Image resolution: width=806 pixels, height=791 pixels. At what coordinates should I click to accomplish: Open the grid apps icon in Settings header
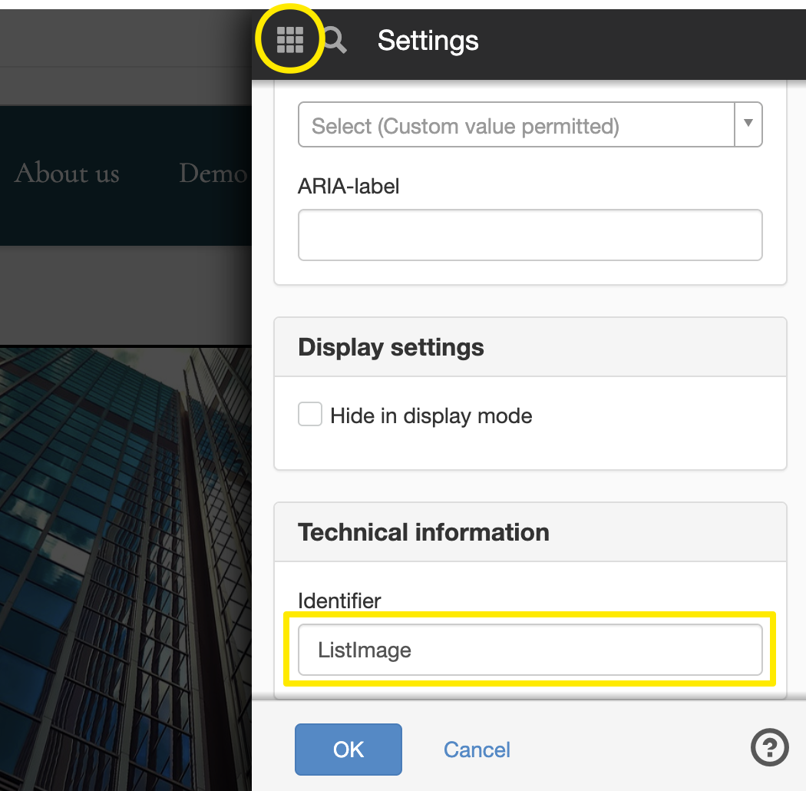290,40
